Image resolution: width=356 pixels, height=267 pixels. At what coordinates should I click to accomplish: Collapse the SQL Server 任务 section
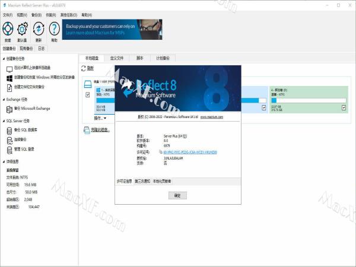click(x=4, y=121)
